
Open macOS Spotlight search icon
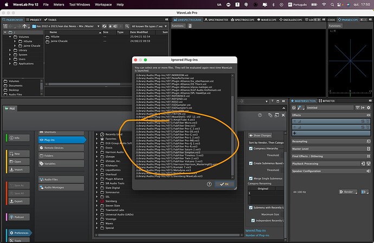332,4
